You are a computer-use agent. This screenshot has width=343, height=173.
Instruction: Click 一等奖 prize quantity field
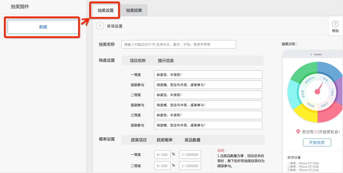190,154
